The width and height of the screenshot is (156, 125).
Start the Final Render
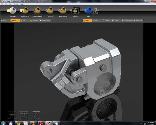pos(63,10)
